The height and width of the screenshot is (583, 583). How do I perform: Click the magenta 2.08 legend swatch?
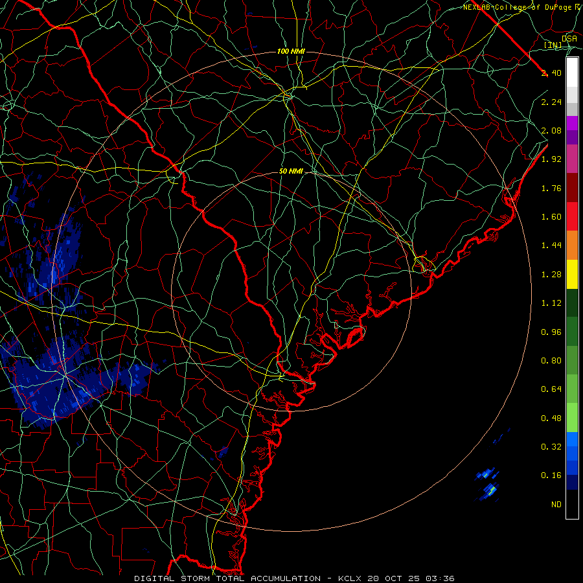[x=572, y=123]
